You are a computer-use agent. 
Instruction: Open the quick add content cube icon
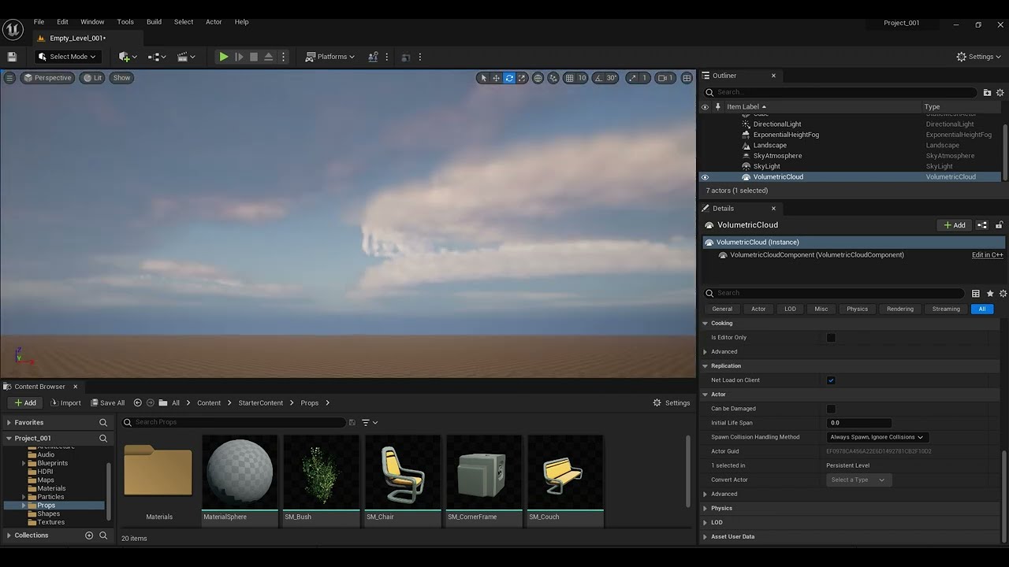click(127, 57)
